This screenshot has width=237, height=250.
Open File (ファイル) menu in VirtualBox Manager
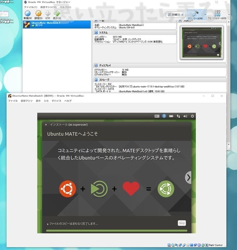[30, 7]
